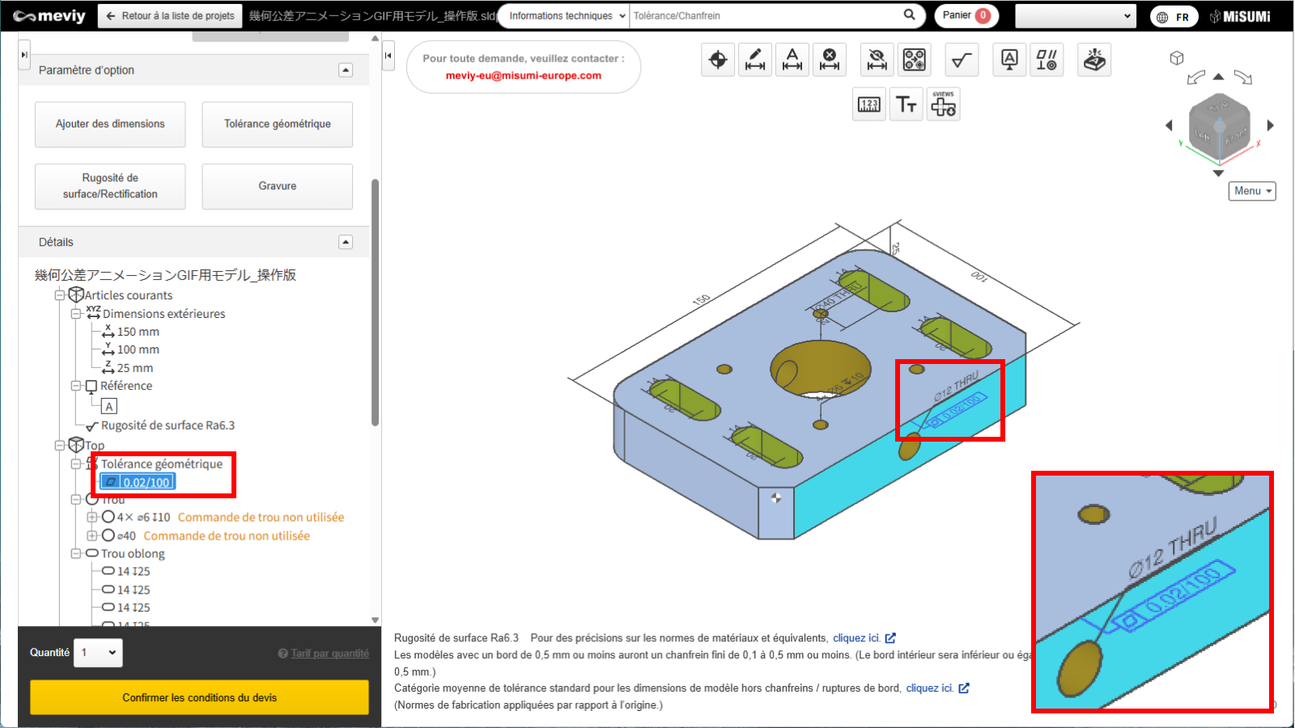Open the geometric tolerance symbols tool
1295x728 pixels.
pyautogui.click(x=1047, y=60)
